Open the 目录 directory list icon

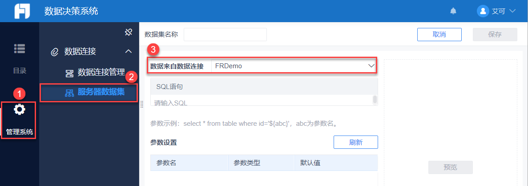[19, 49]
